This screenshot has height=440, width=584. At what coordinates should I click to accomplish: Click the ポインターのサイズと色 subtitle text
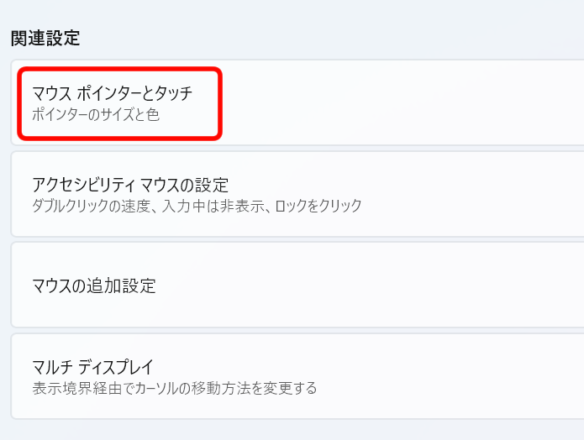click(x=95, y=115)
